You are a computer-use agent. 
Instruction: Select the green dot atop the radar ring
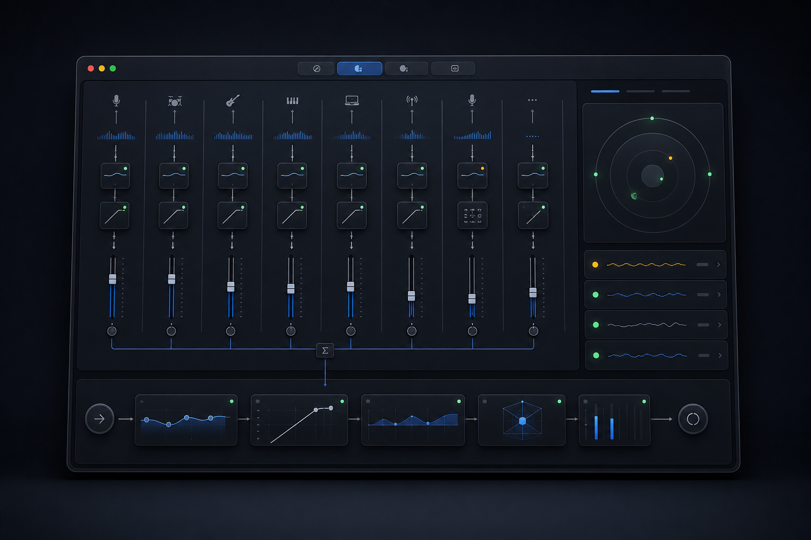tap(652, 118)
